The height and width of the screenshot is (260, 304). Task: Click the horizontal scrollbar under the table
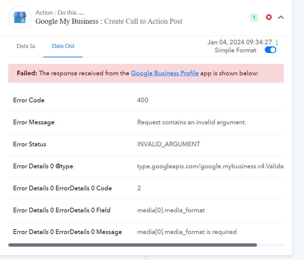click(x=133, y=245)
